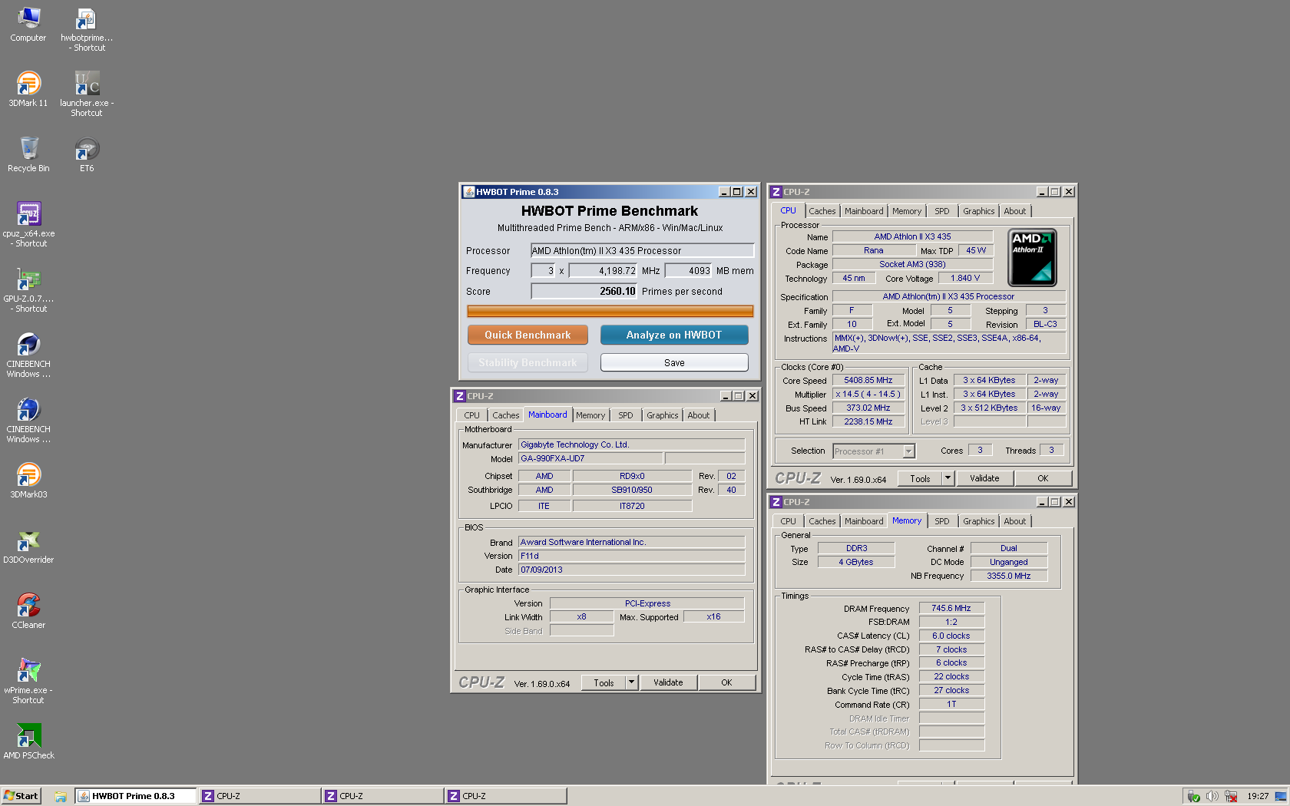
Task: Open Memory tab in mainboard CPU-Z window
Action: point(590,415)
